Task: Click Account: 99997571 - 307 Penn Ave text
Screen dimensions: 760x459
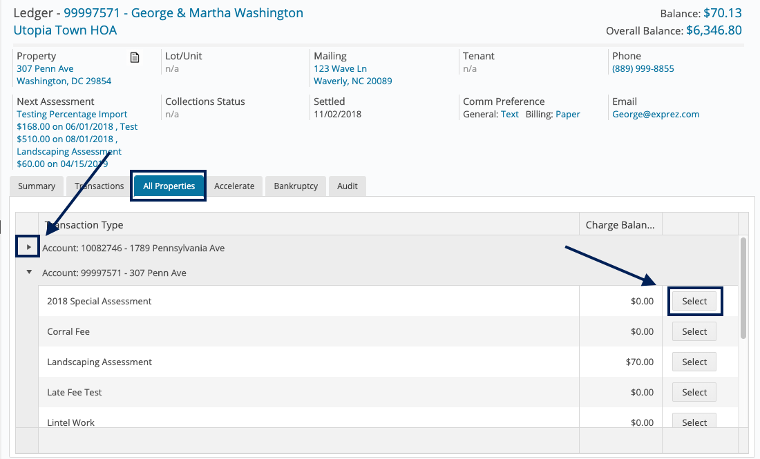Action: coord(114,273)
